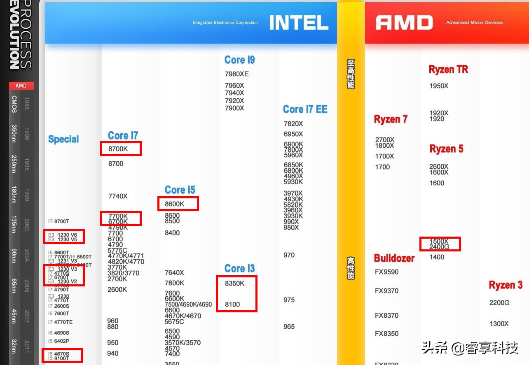
Task: Click FX9590 under the Bulldozer heading
Action: click(386, 272)
